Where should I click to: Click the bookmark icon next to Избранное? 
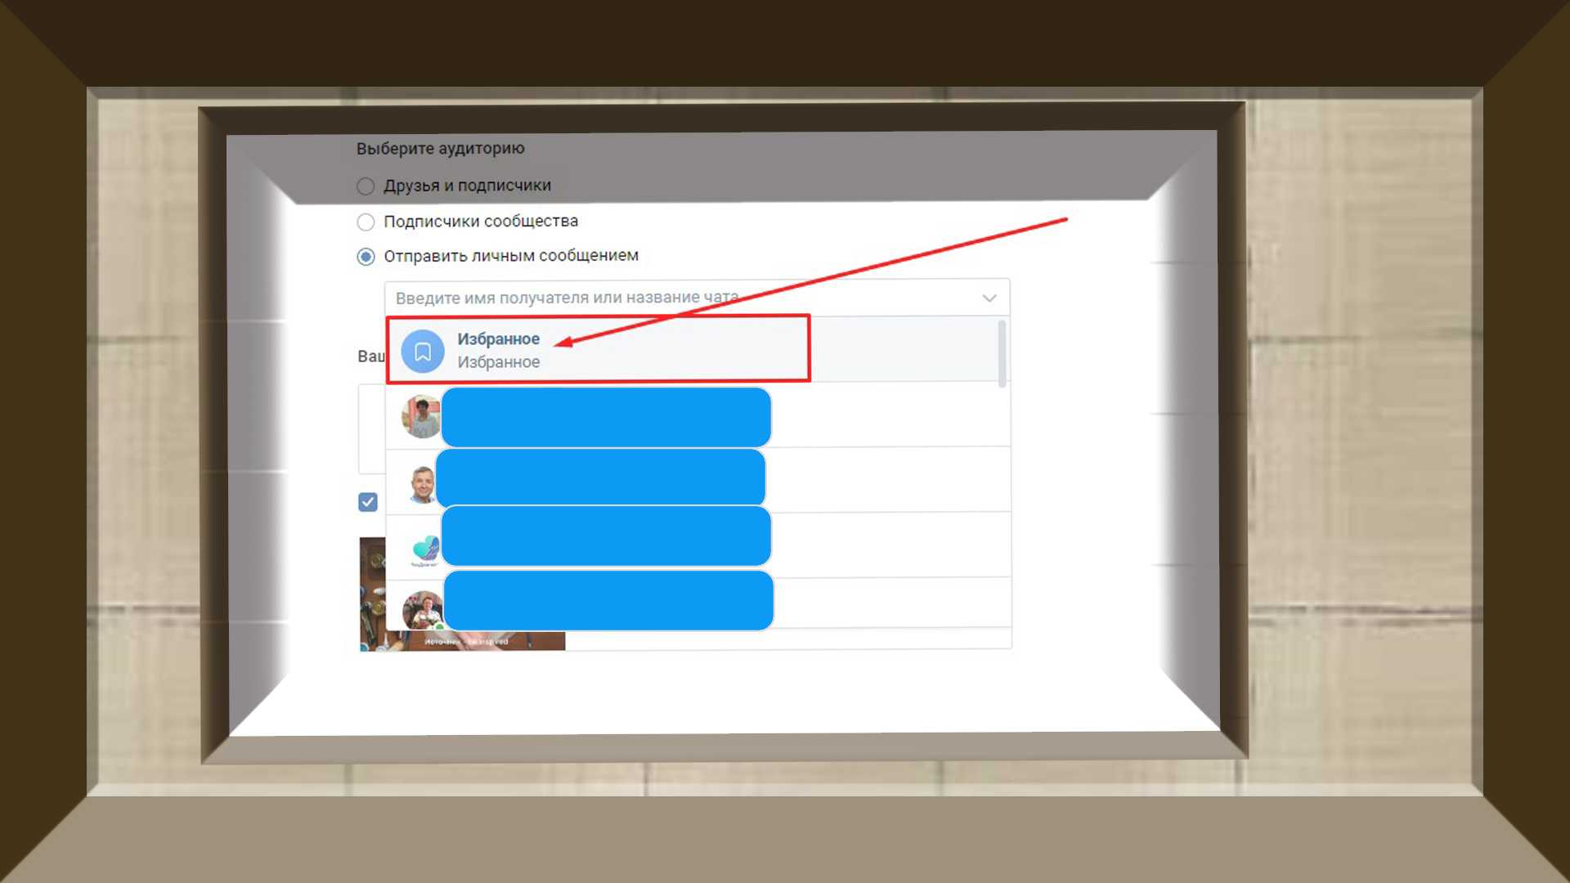[422, 352]
